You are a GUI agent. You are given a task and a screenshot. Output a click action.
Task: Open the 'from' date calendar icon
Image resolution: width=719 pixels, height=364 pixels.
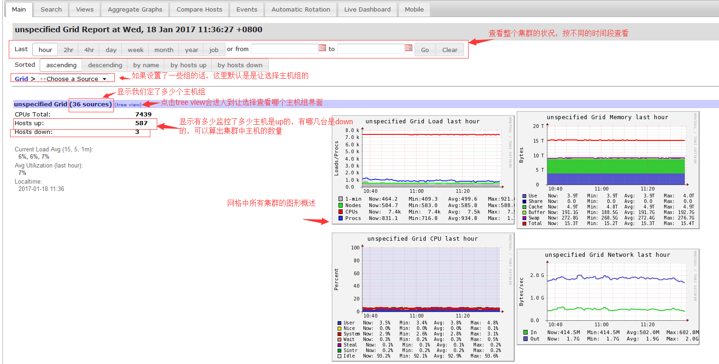point(322,48)
